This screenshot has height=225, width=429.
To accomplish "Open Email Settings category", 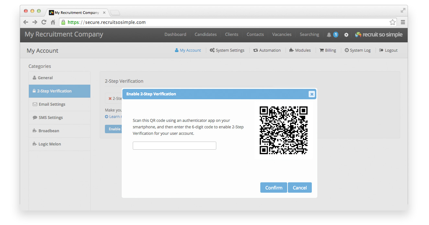I will [60, 104].
